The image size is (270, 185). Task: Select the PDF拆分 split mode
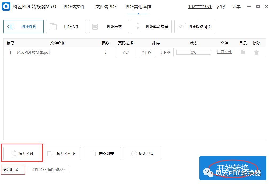[x=23, y=26]
